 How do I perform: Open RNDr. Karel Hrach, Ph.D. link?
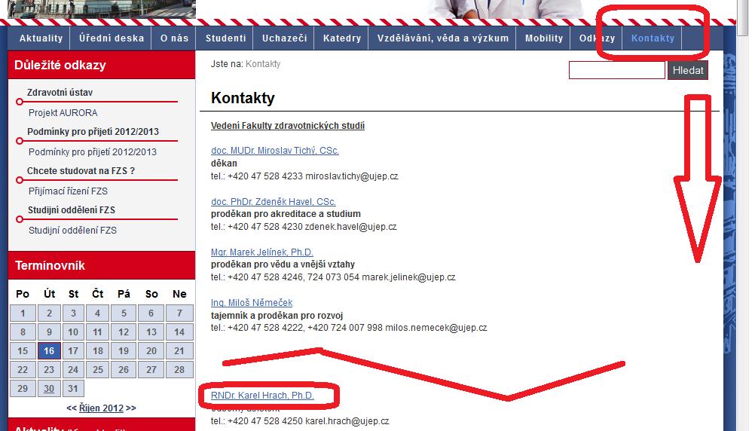coord(262,396)
